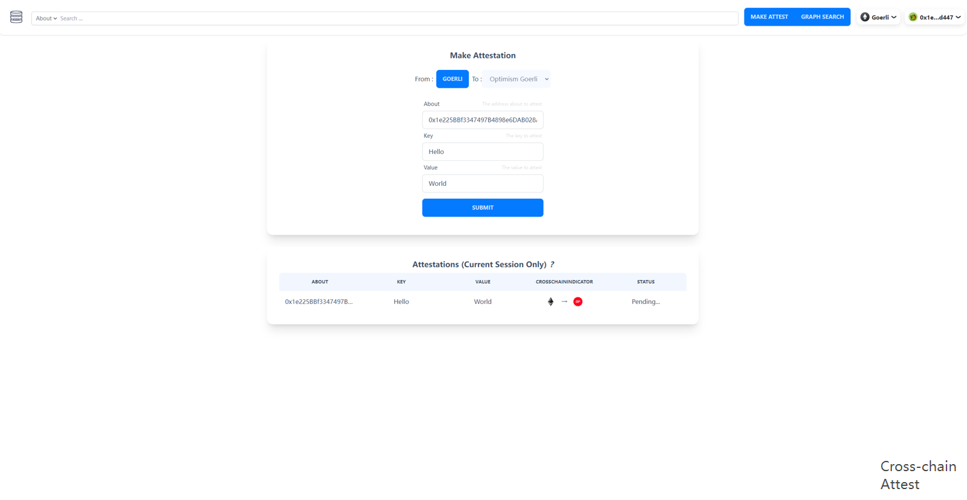
Task: Open the Optimism Goerli destination chain dropdown
Action: coord(516,78)
